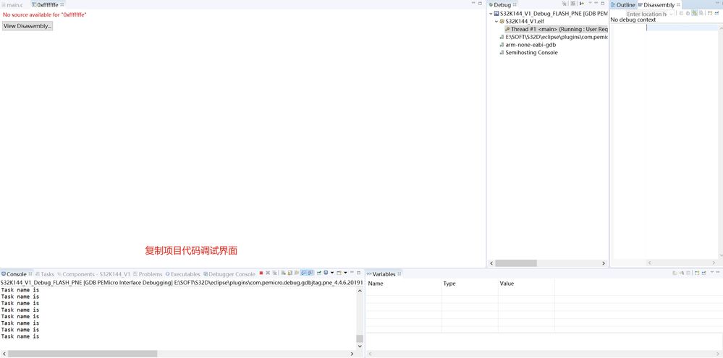Click the Name column header in Variables

click(403, 284)
